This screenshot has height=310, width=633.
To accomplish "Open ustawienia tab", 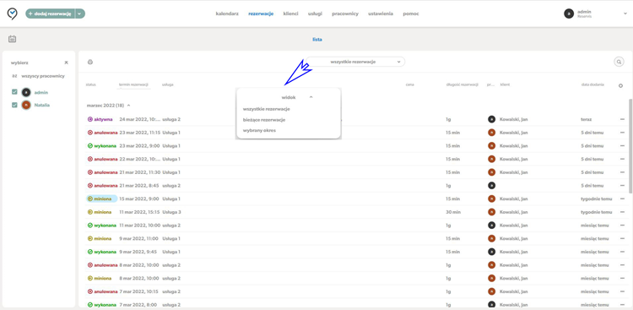I will pos(381,14).
